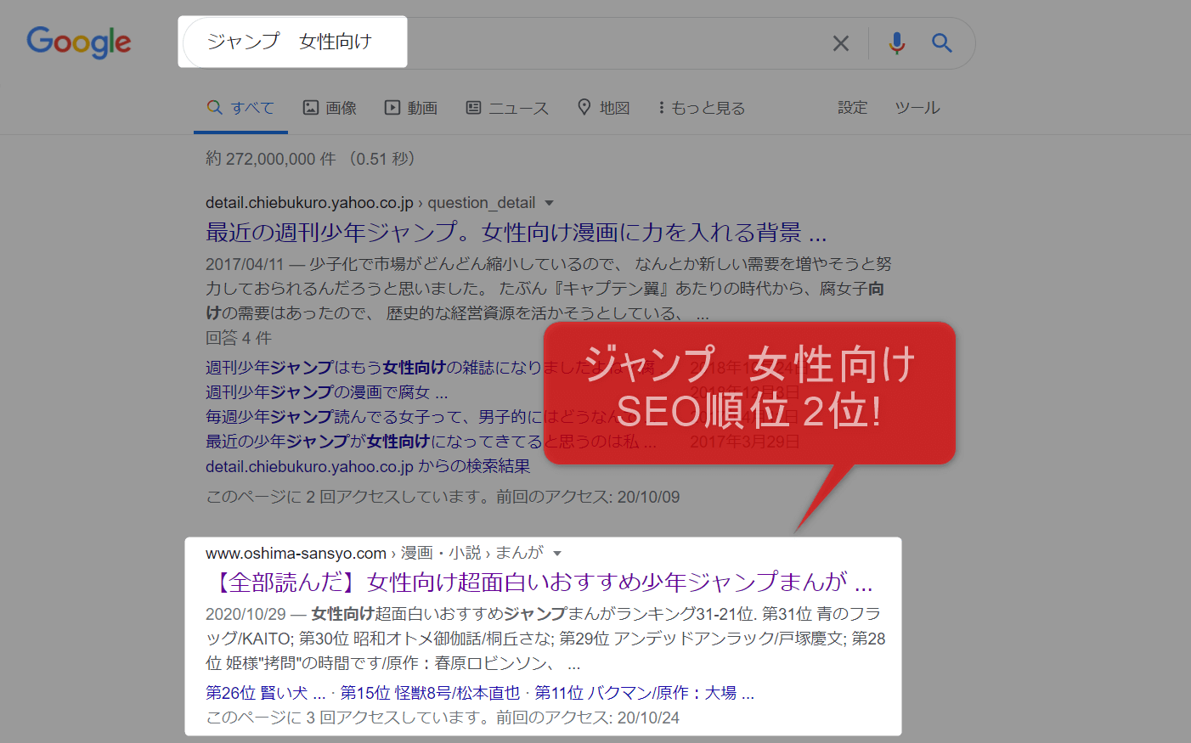Click the detail.chiebukuro.yahoo.co.jp URL text

tap(309, 203)
